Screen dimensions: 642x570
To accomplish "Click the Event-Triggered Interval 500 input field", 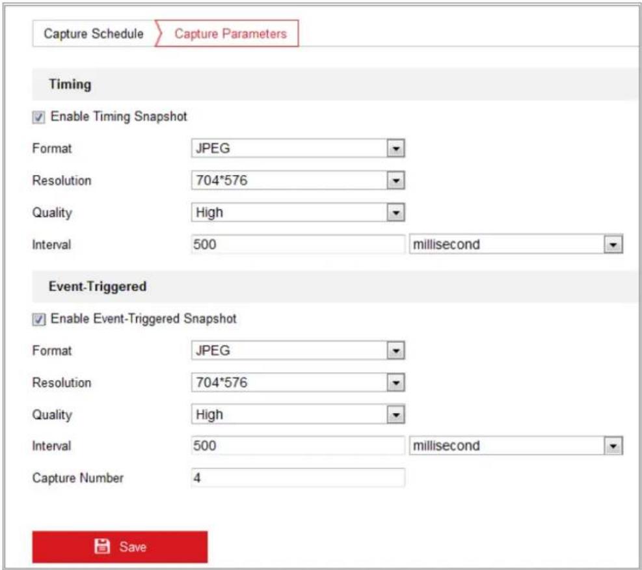I will (x=298, y=446).
